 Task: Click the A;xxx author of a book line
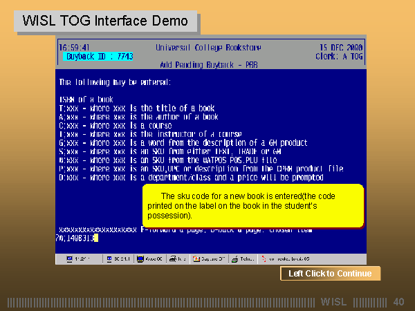(138, 116)
